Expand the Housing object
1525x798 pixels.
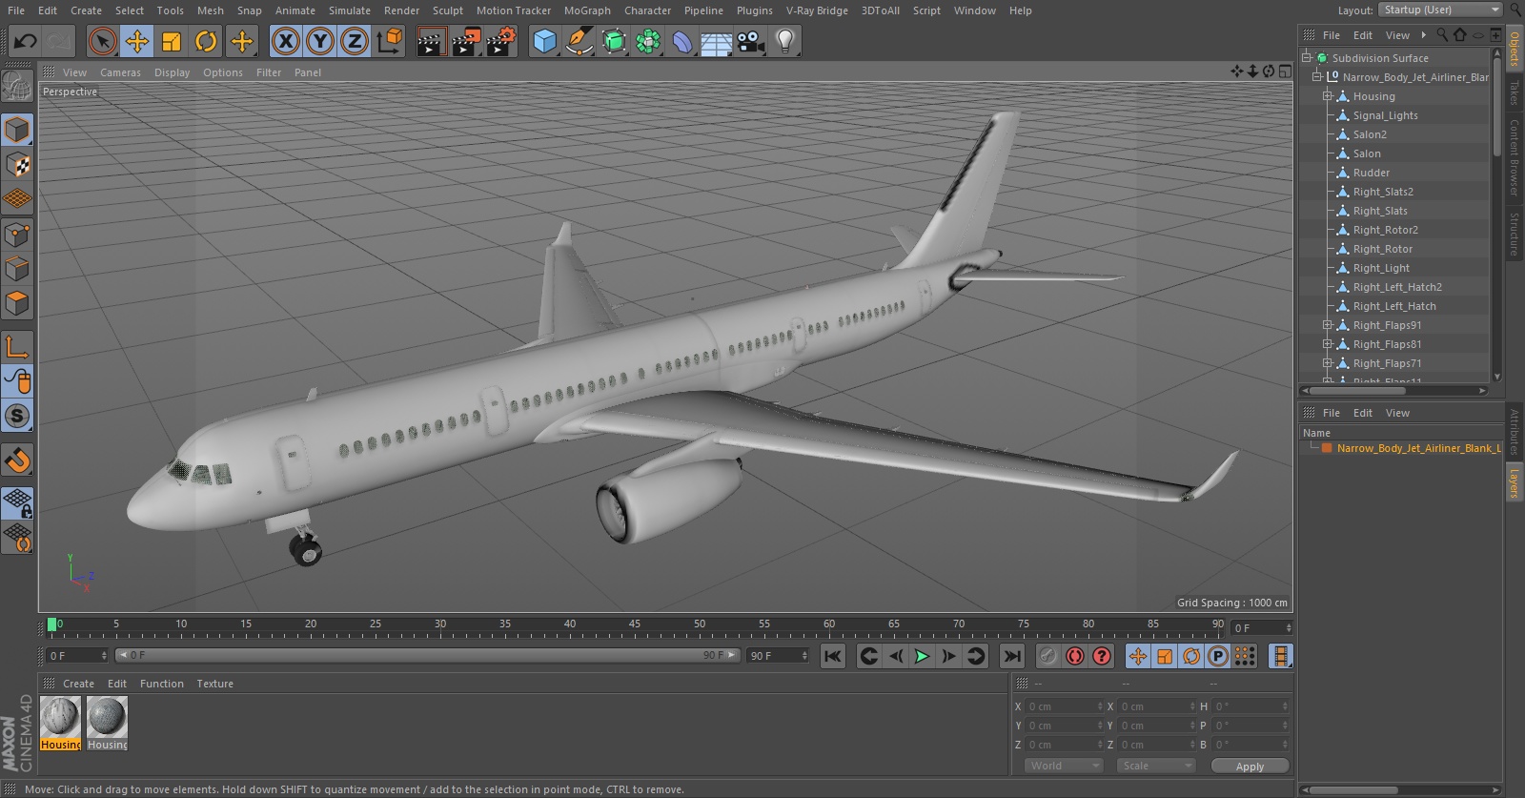(x=1327, y=96)
